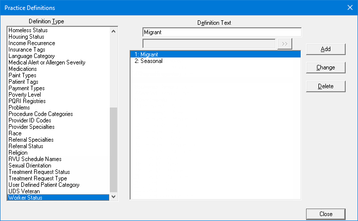This screenshot has width=358, height=221.
Task: Select Homeless Status definition type
Action: click(x=28, y=30)
